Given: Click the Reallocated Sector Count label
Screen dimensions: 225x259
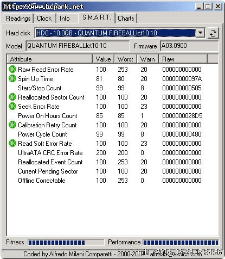Looking at the screenshot, I should (51, 97).
